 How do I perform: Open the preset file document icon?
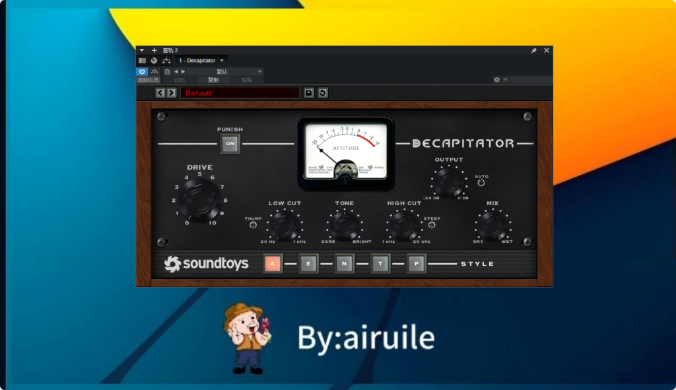coord(168,71)
